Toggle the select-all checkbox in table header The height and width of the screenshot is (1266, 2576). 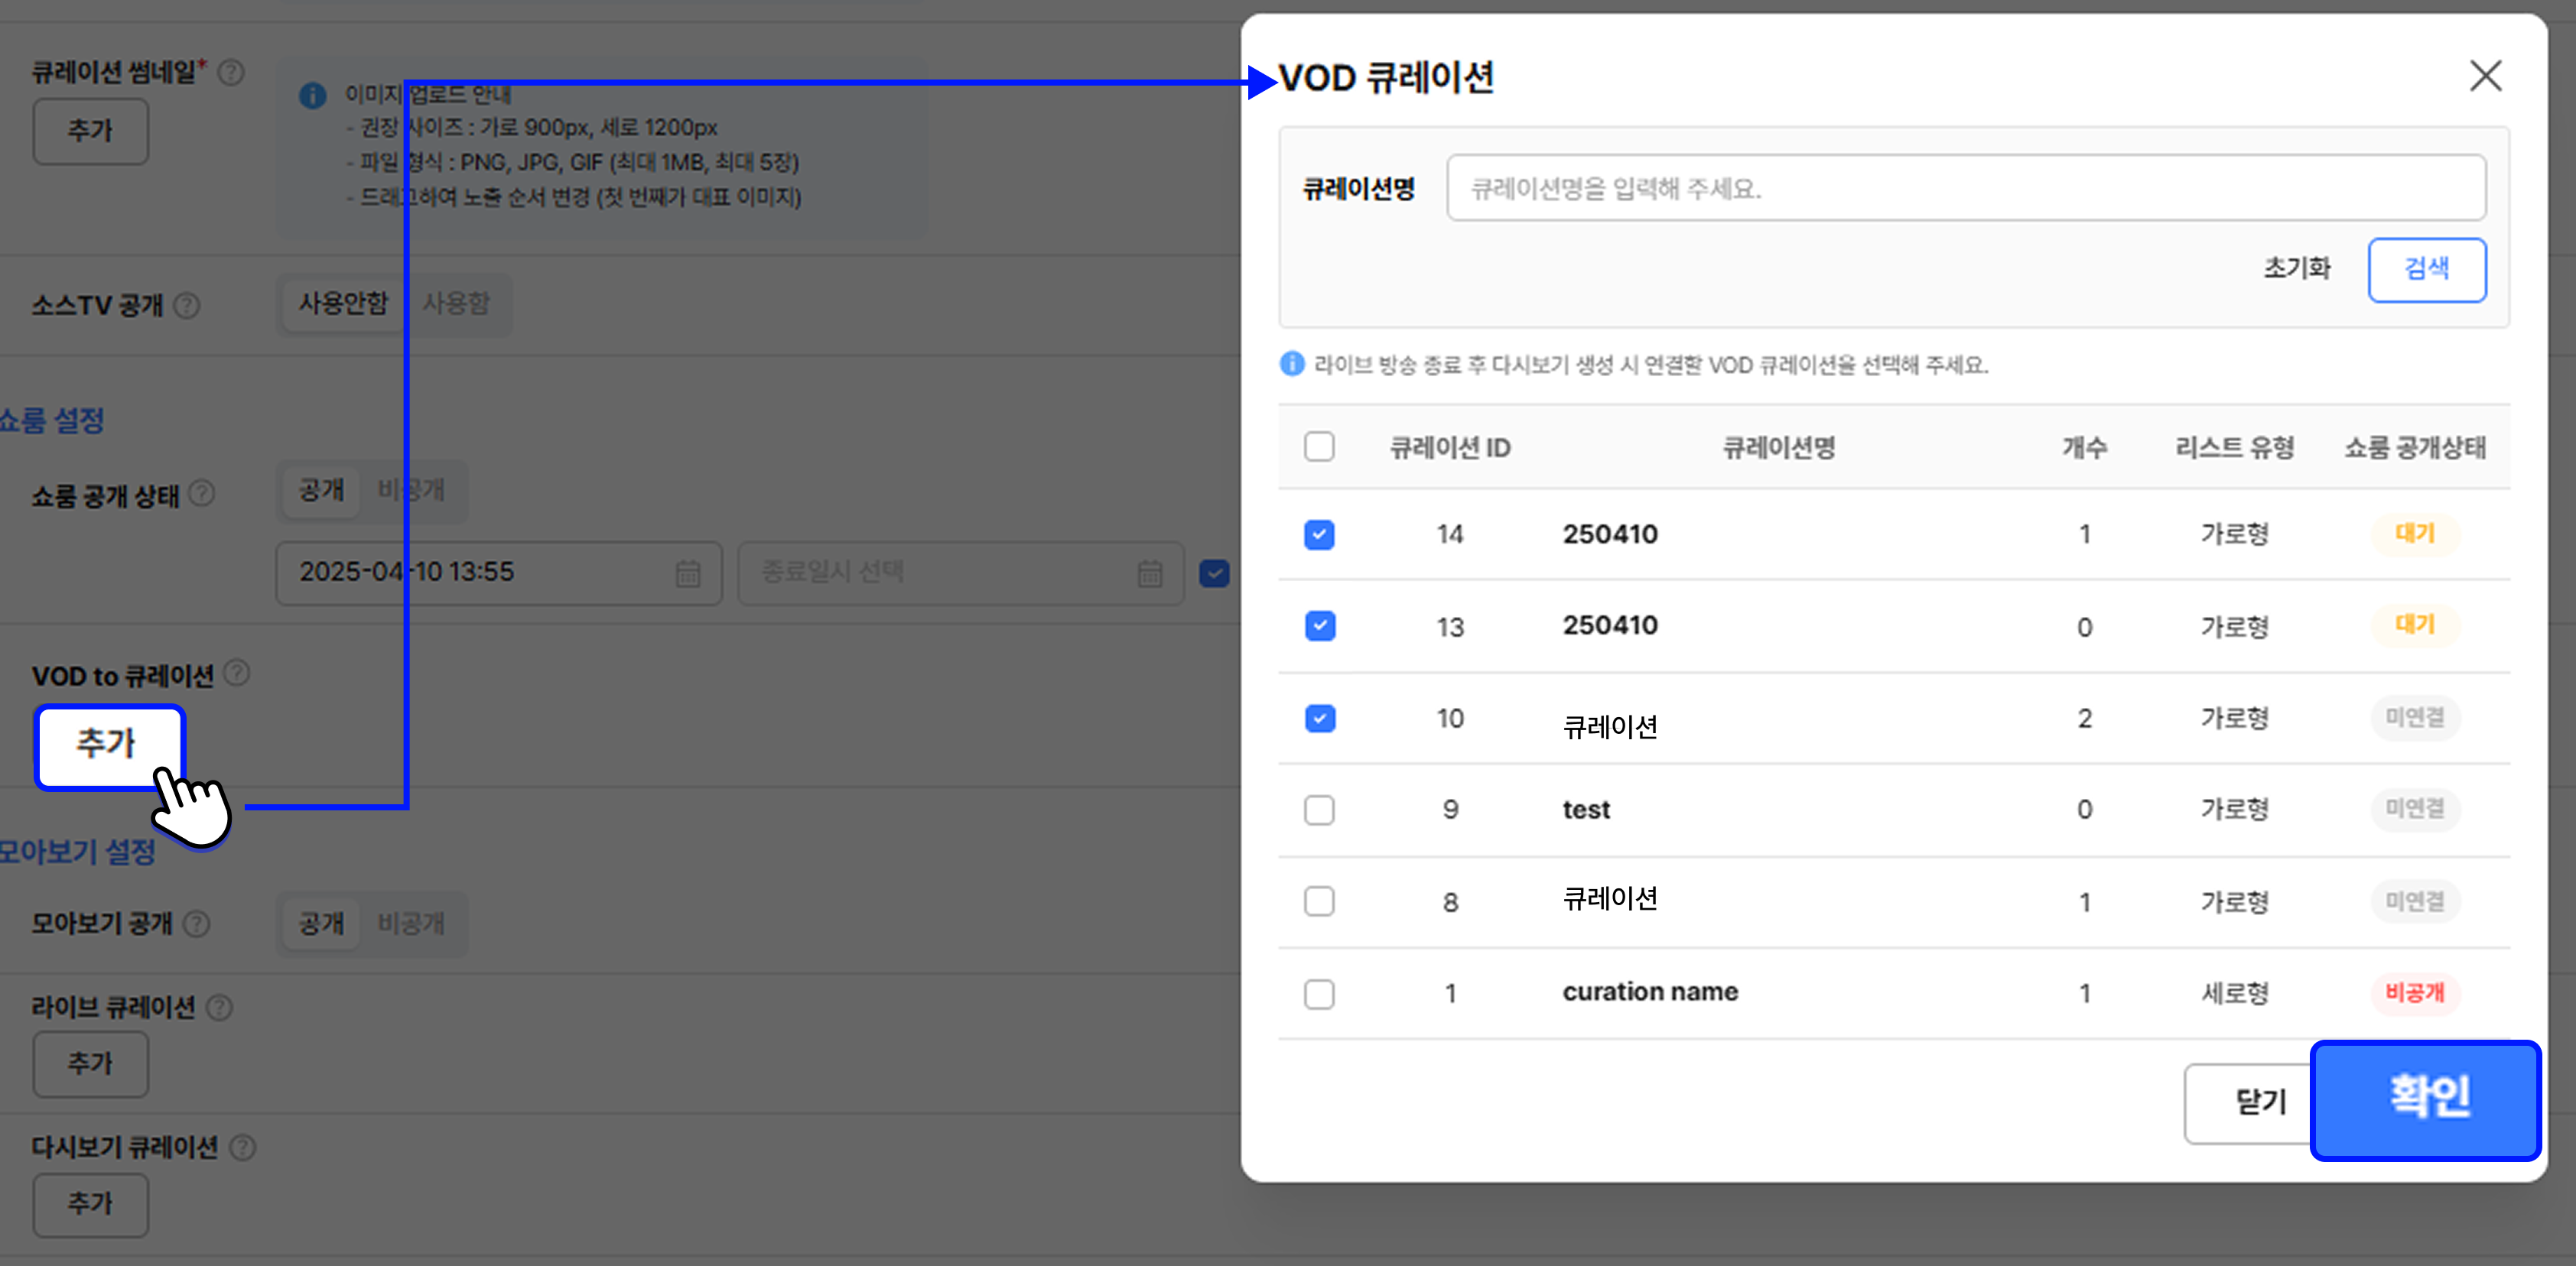click(1319, 446)
